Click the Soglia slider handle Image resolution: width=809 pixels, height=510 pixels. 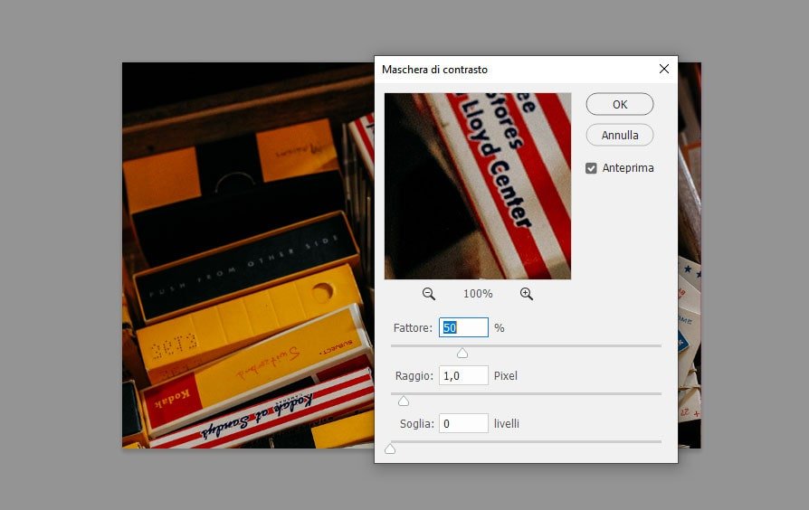tap(390, 449)
